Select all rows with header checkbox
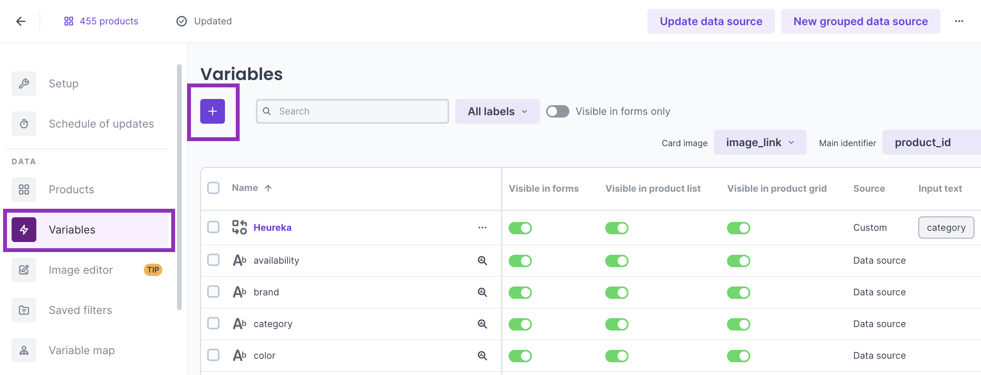Screen dimensions: 981x375 [x=213, y=188]
